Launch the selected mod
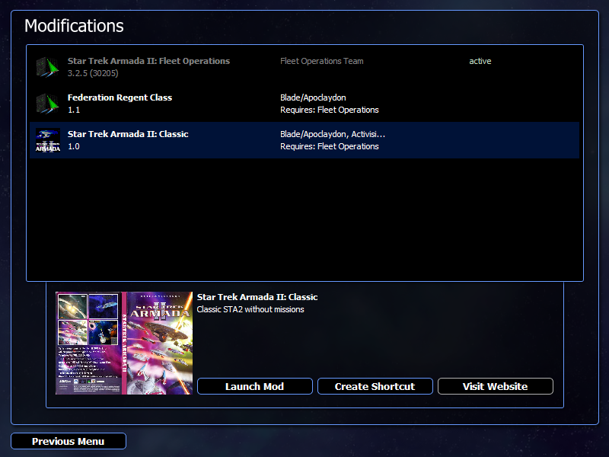 (255, 386)
